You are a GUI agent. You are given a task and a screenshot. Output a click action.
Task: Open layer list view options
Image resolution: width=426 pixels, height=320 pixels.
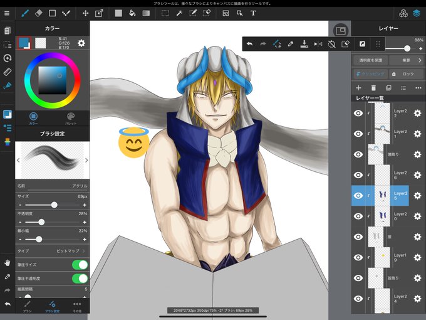[x=403, y=88]
